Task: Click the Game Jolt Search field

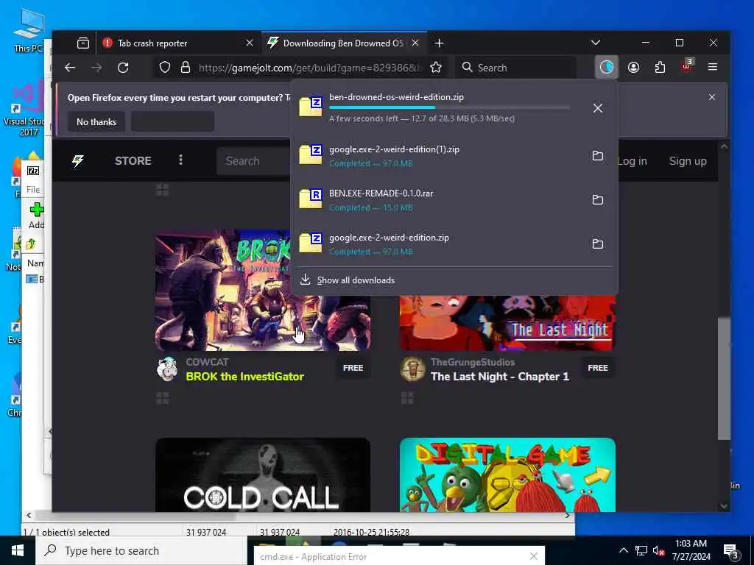Action: tap(253, 161)
